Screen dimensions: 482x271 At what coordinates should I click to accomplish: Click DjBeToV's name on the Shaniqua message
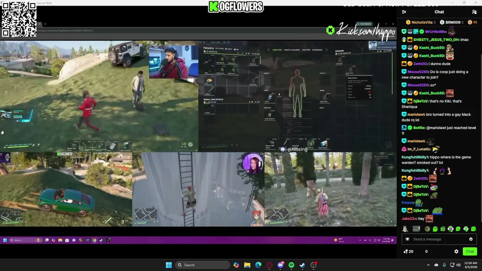tap(421, 101)
